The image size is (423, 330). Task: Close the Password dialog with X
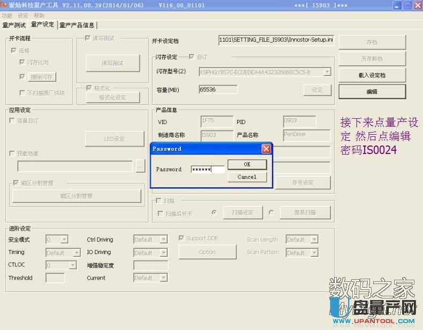point(266,149)
